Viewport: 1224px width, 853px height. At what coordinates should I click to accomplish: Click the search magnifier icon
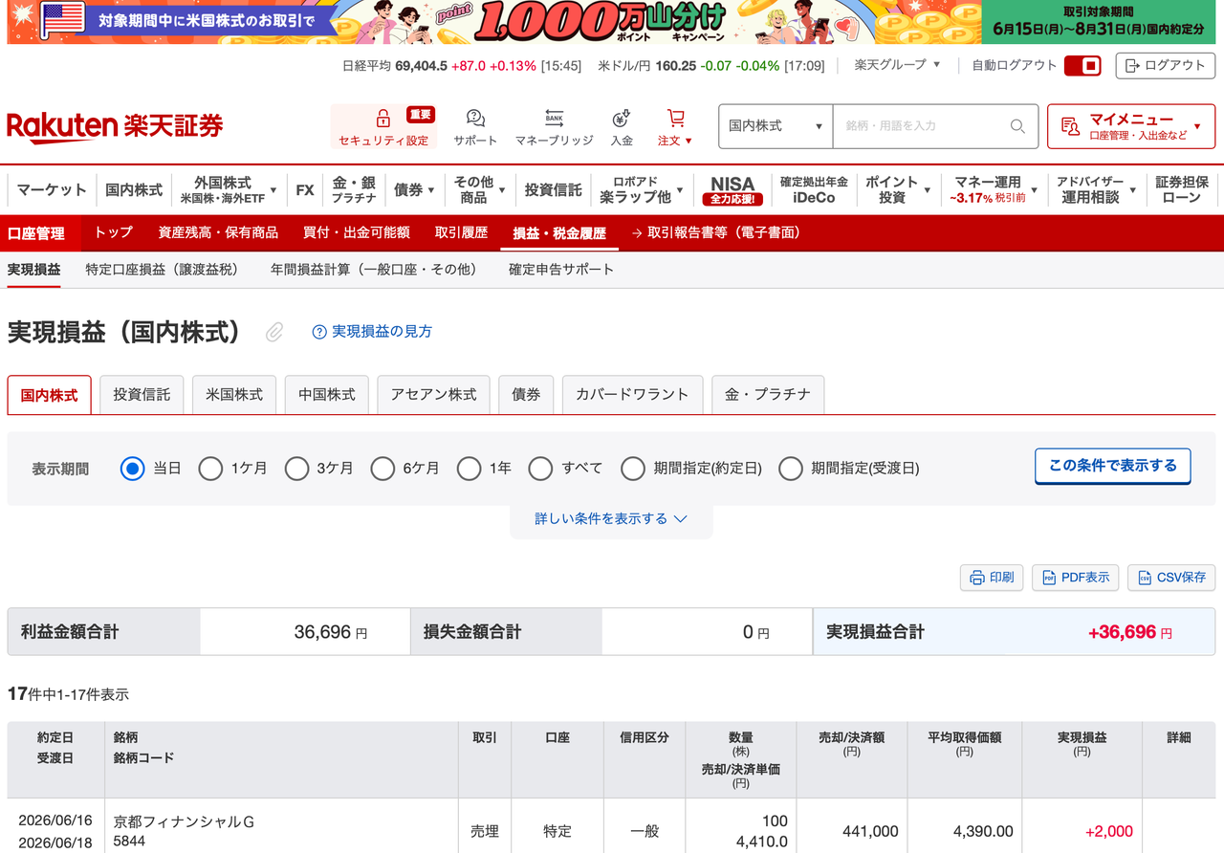[x=1017, y=126]
